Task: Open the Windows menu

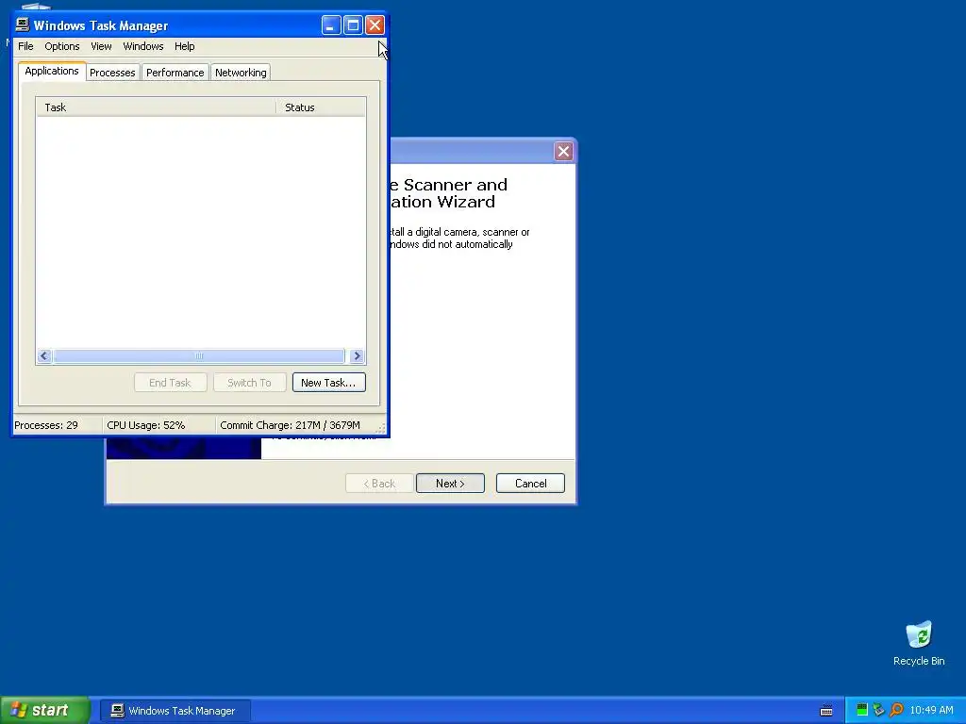Action: pyautogui.click(x=143, y=46)
